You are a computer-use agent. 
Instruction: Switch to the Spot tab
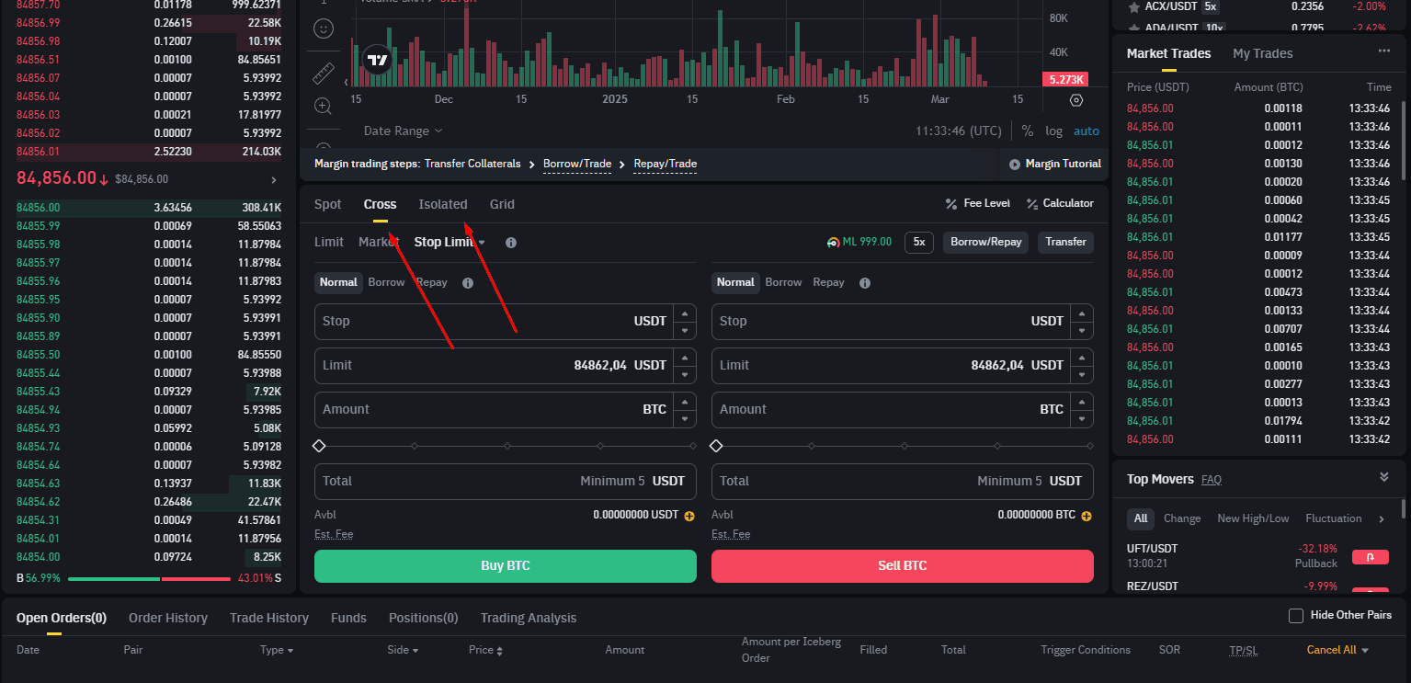[x=327, y=204]
